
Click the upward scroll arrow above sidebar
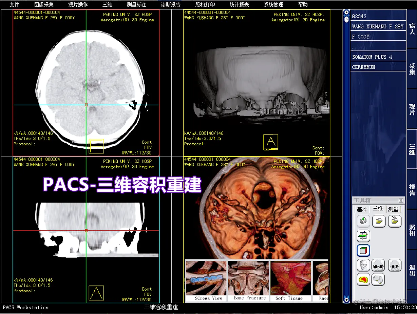point(346,12)
